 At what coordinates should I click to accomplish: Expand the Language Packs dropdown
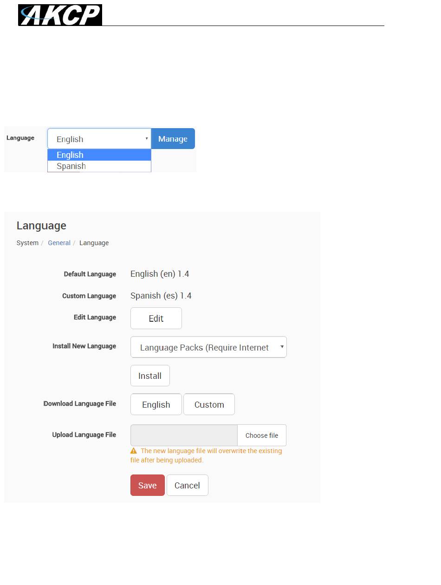[x=208, y=347]
